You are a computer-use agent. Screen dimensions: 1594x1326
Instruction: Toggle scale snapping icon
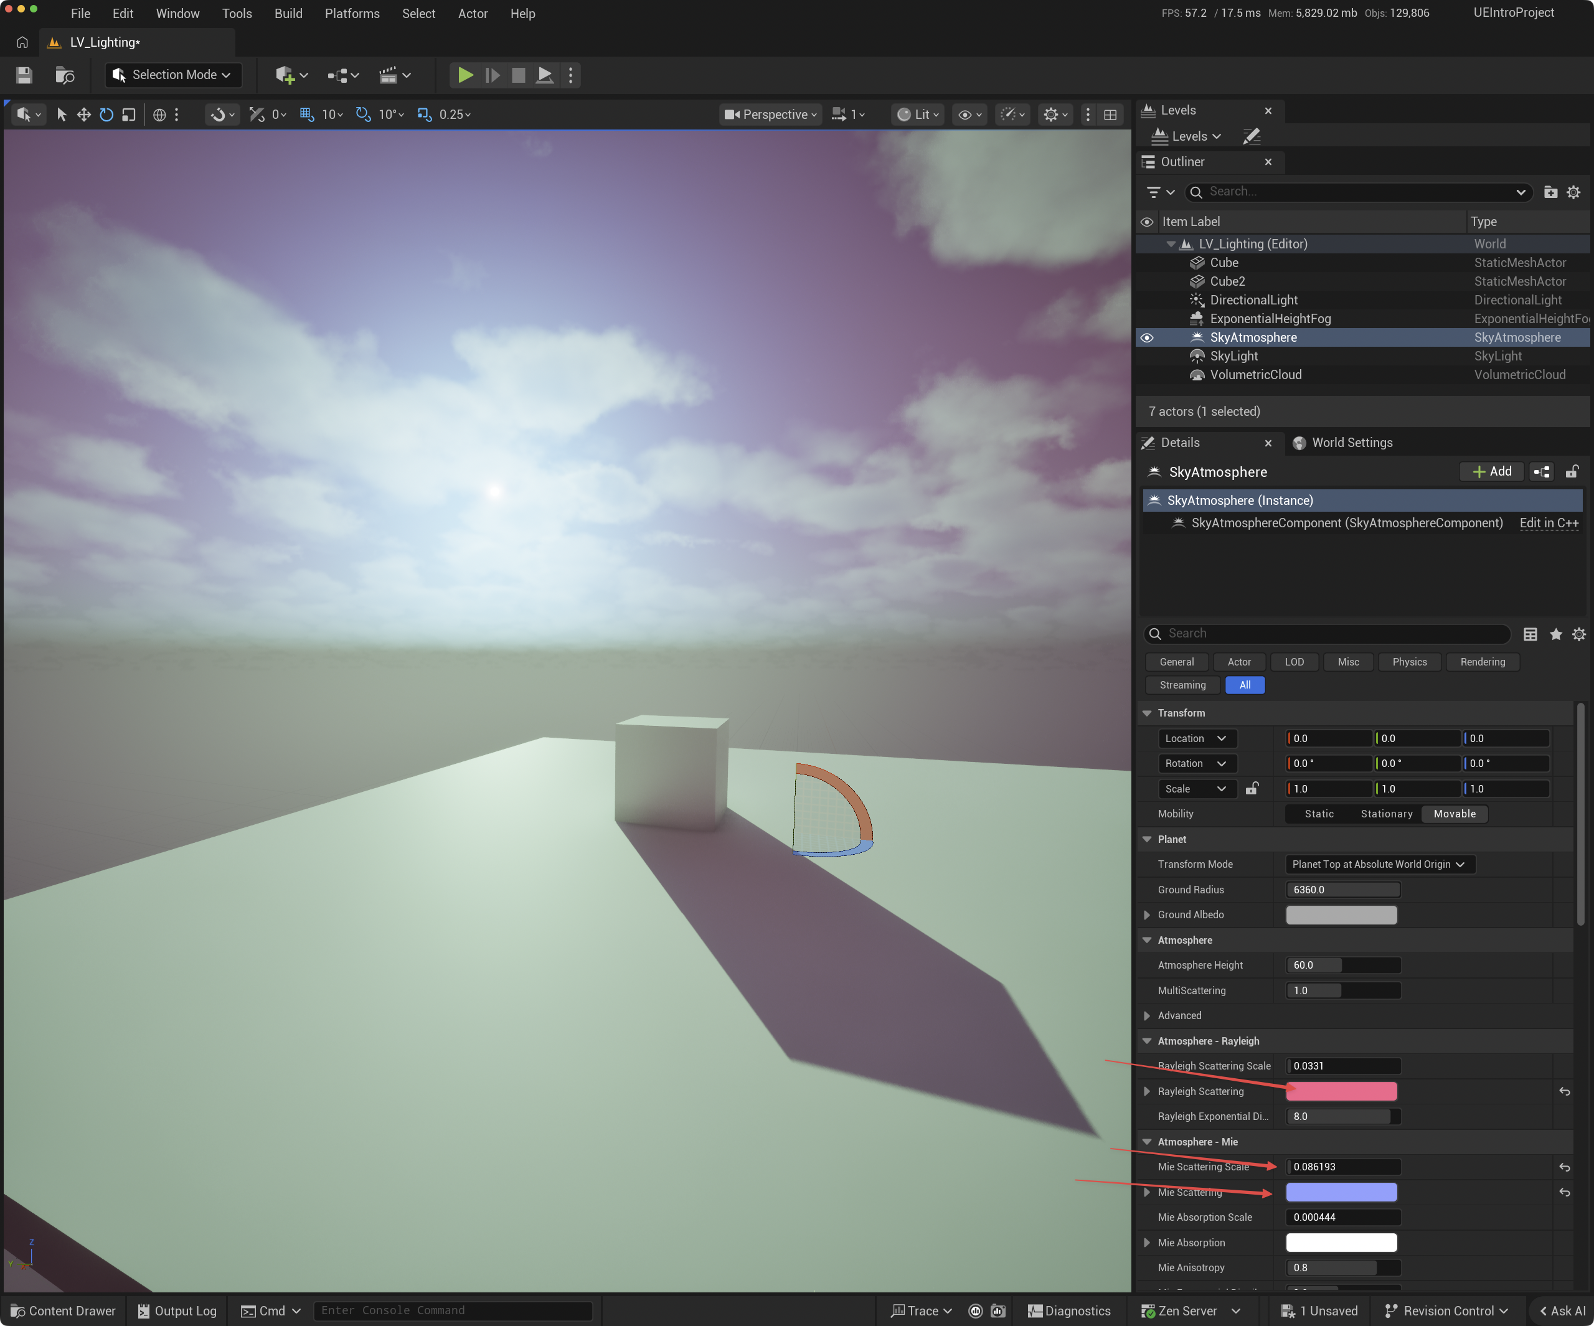tap(424, 115)
